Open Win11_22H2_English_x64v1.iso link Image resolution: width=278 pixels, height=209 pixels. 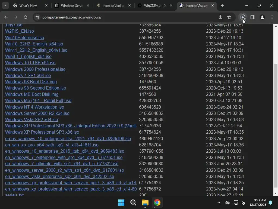[36, 50]
